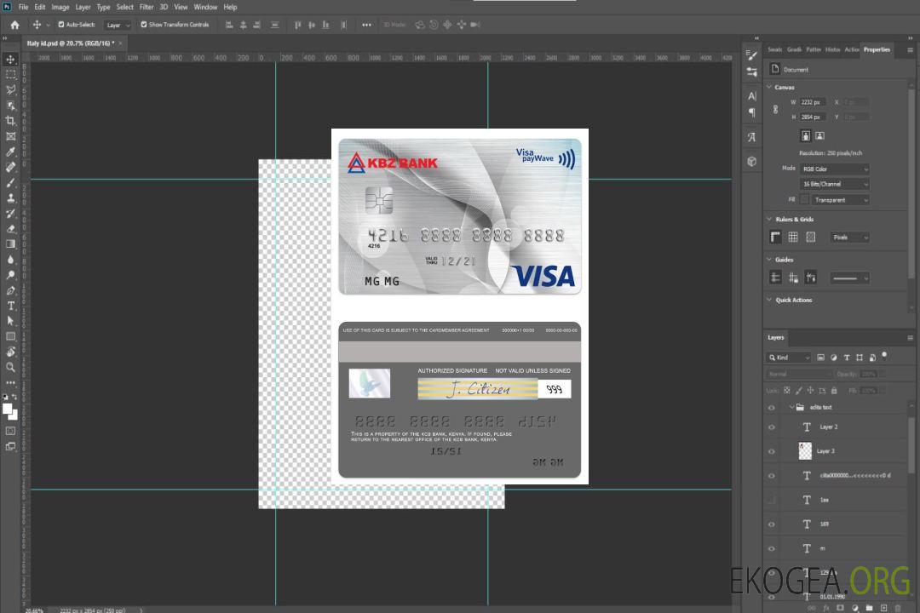
Task: Set canvas to landscape orientation
Action: coord(819,135)
